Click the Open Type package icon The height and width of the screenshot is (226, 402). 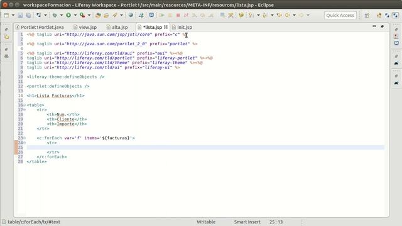(x=98, y=15)
